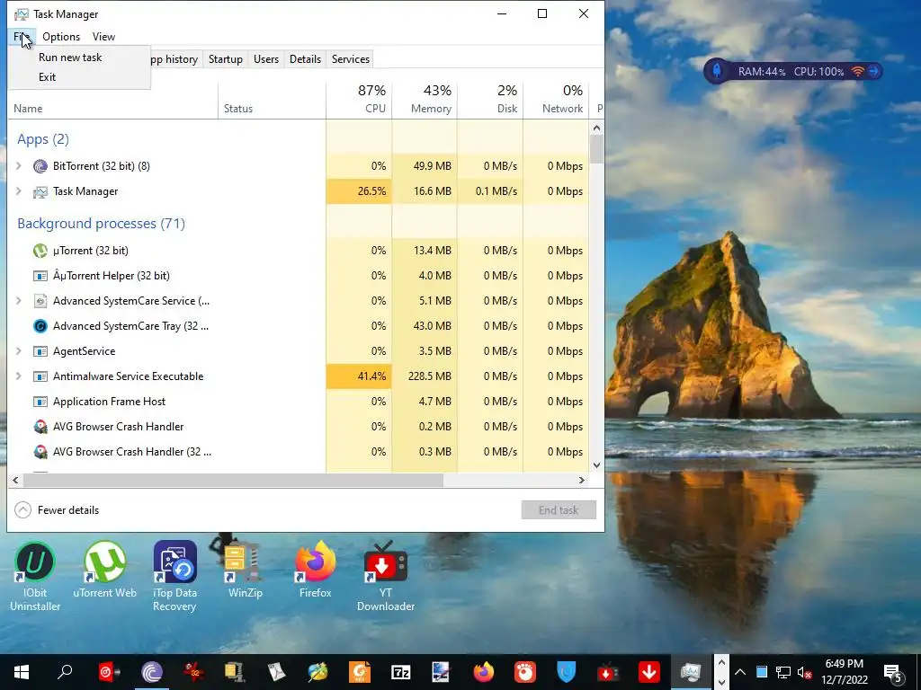Click the End task button
The height and width of the screenshot is (690, 921).
[559, 510]
